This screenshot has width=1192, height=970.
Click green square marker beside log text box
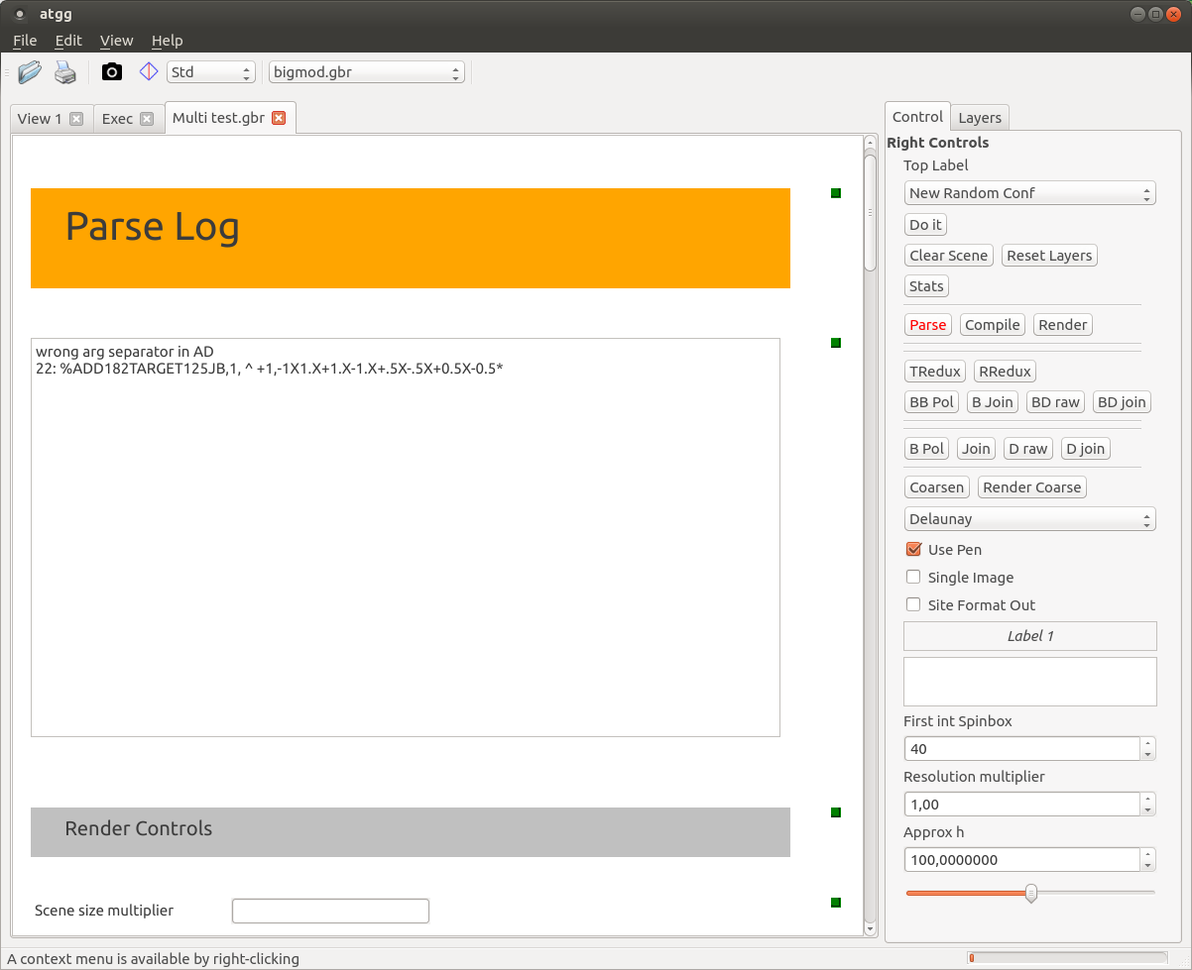836,343
